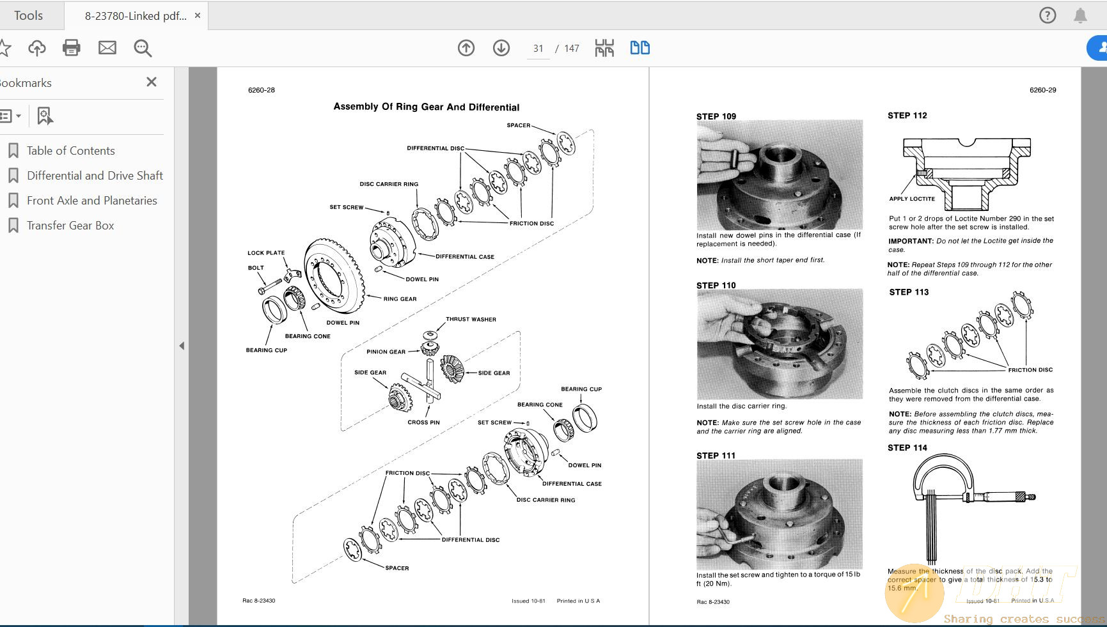Go to the previous page with up arrow
Viewport: 1107px width, 627px height.
(466, 47)
